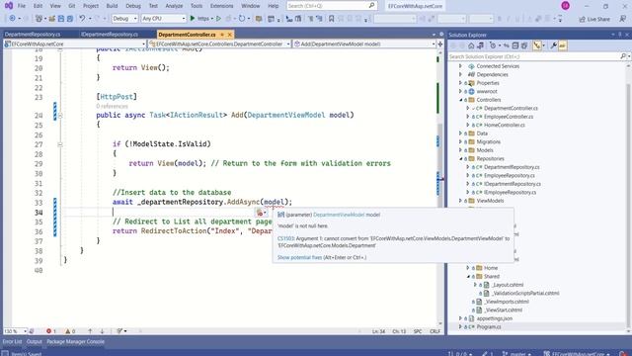Open the Any CPU platform dropdown

[163, 19]
